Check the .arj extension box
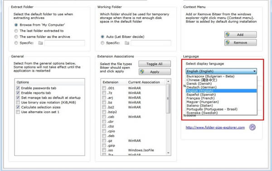This screenshot has height=171, width=272. [104, 98]
